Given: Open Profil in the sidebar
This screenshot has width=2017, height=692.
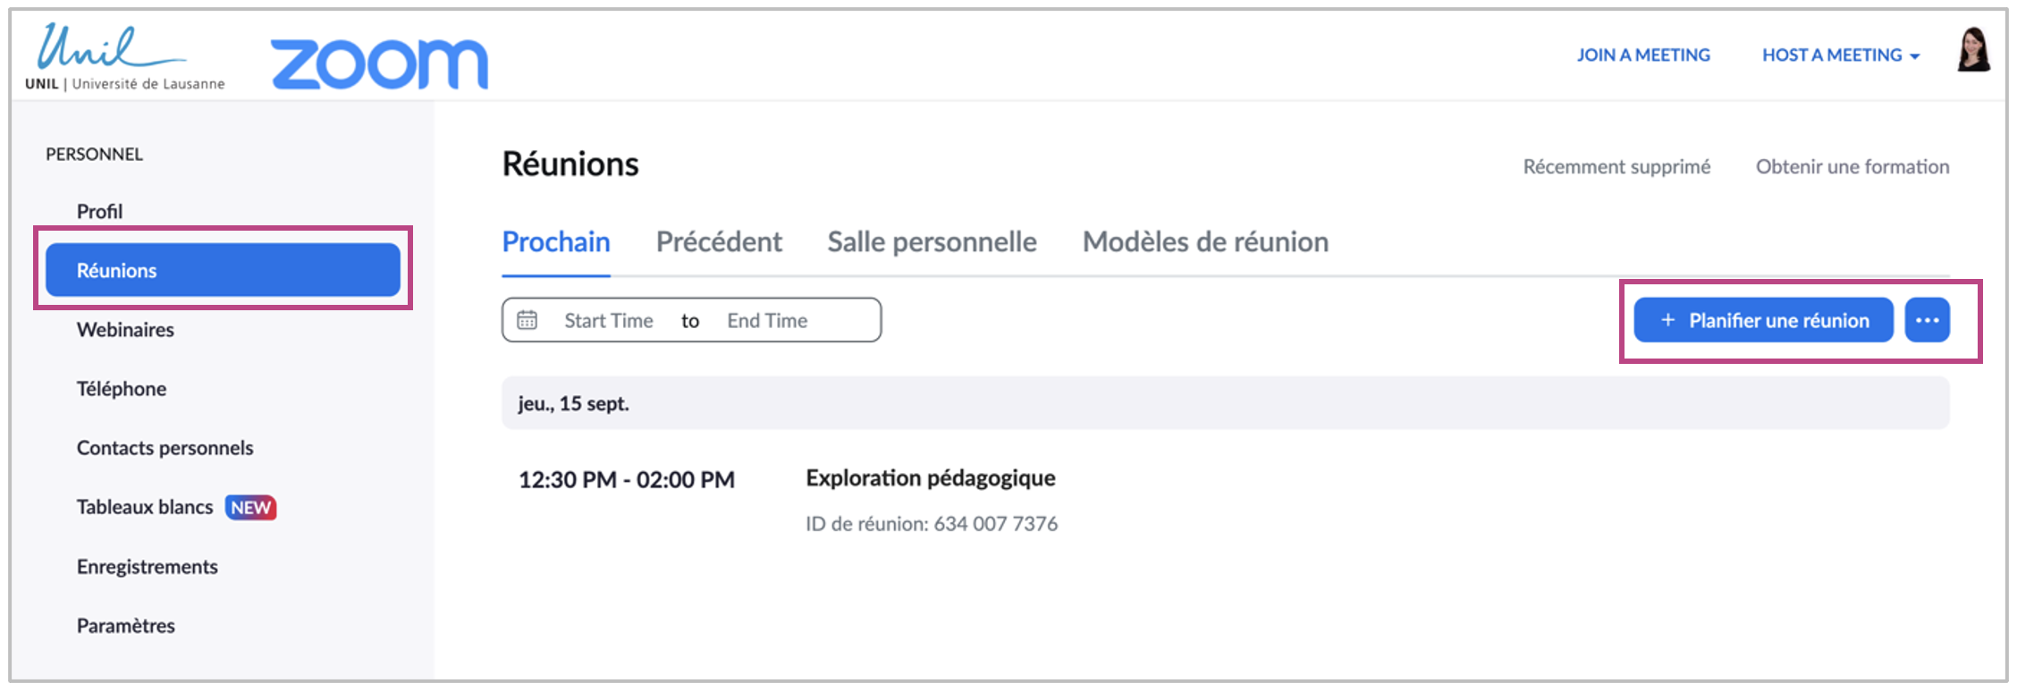Looking at the screenshot, I should coord(99,212).
